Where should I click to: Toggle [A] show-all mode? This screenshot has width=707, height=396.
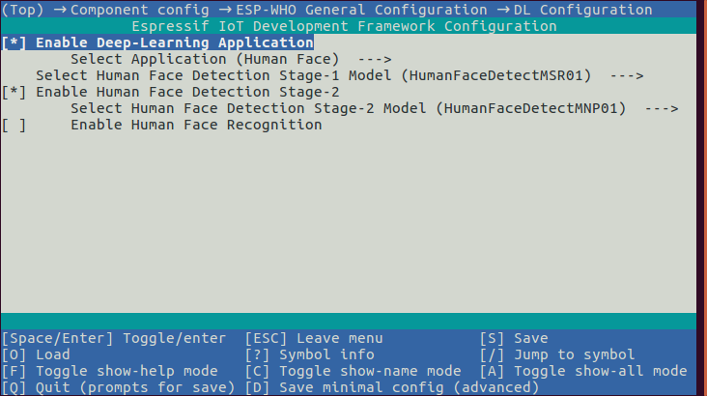583,371
